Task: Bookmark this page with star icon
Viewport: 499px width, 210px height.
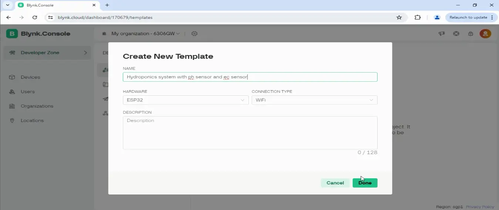Action: tap(399, 17)
